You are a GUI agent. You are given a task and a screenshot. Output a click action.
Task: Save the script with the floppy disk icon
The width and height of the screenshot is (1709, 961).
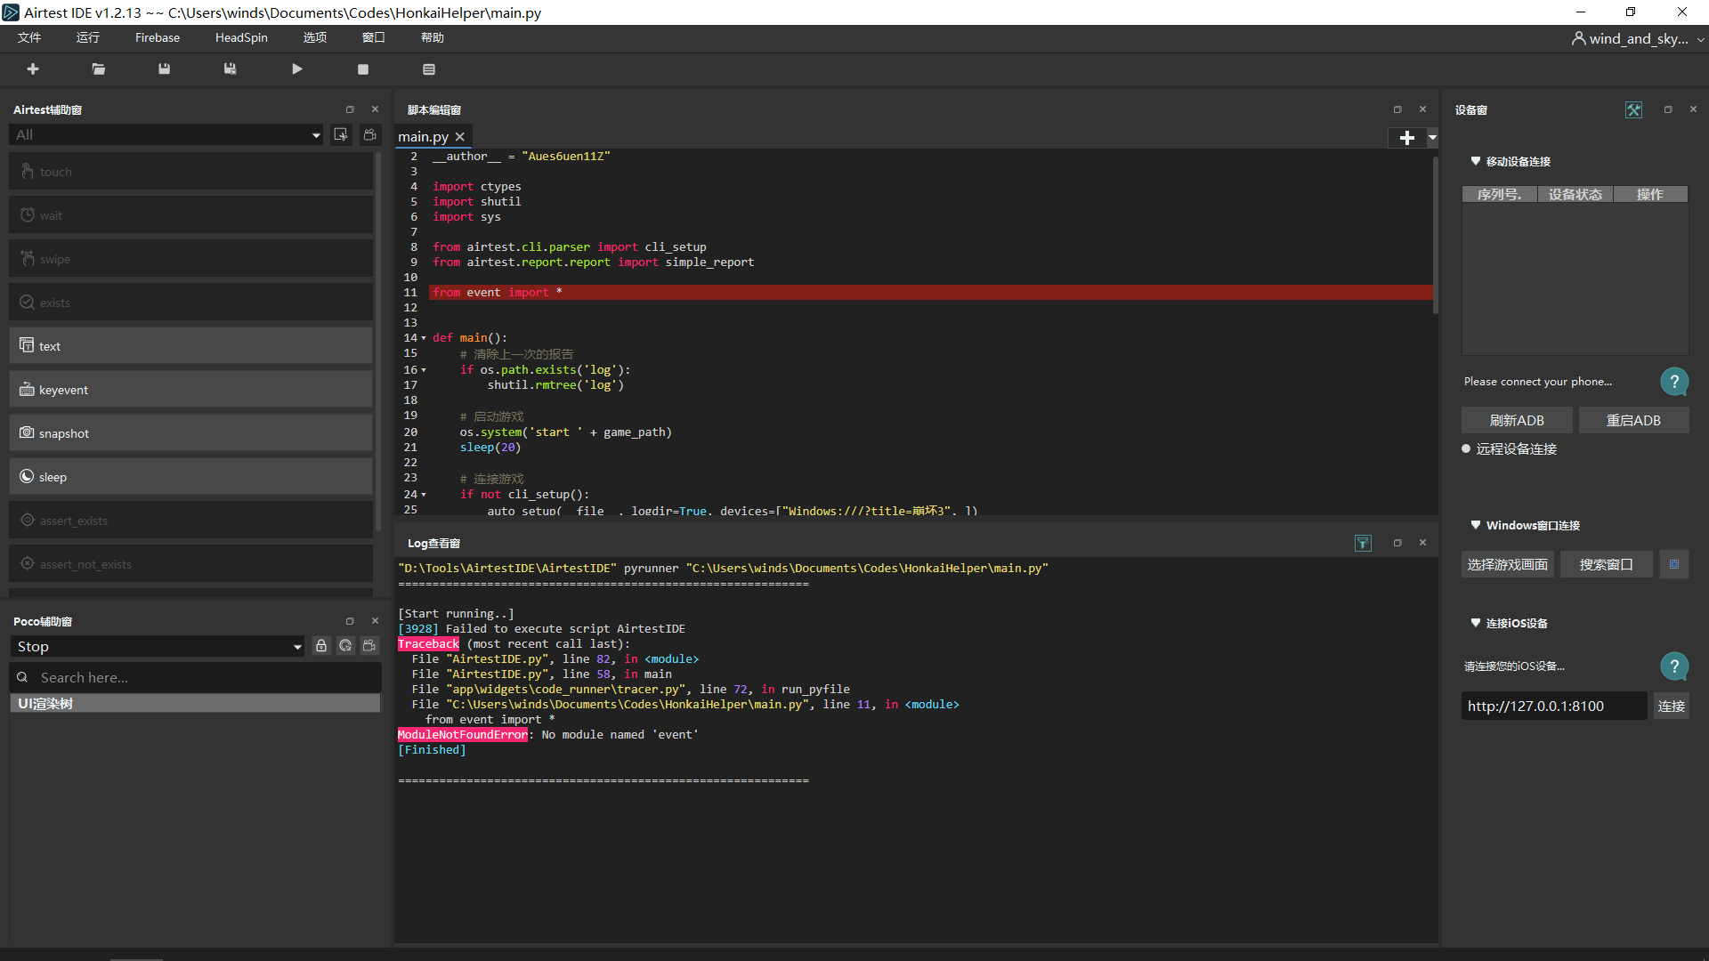[x=165, y=69]
